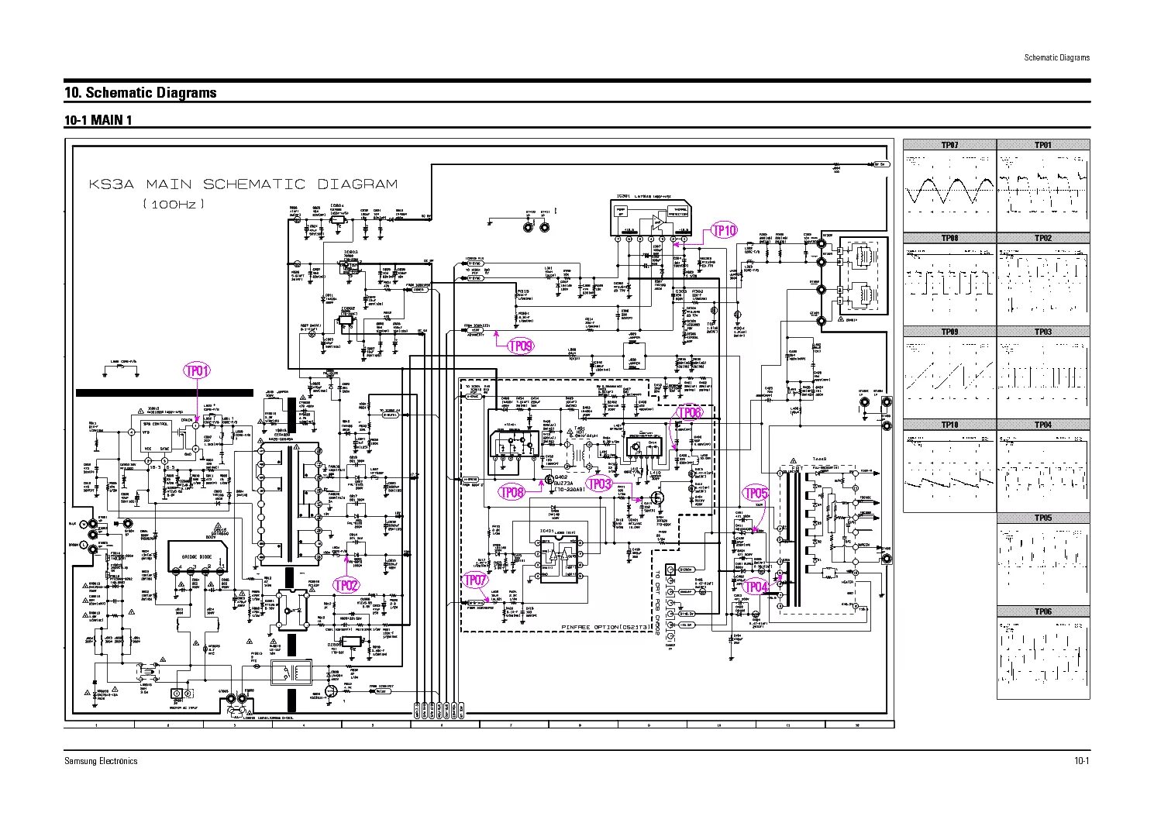Image resolution: width=1154 pixels, height=816 pixels.
Task: Click the gray TP05 header above its waveform
Action: 1043,518
